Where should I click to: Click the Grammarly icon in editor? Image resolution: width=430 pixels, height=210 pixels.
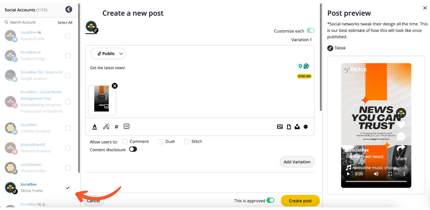point(306,66)
